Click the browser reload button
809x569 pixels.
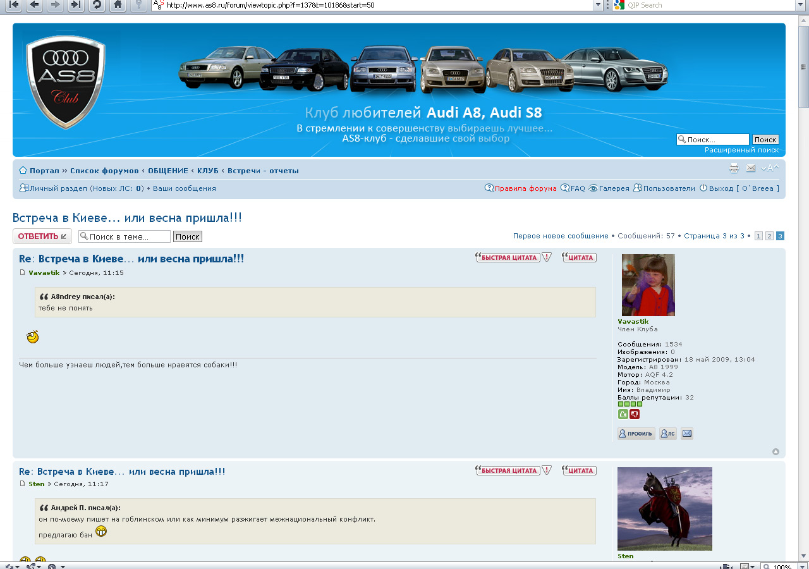pyautogui.click(x=97, y=5)
